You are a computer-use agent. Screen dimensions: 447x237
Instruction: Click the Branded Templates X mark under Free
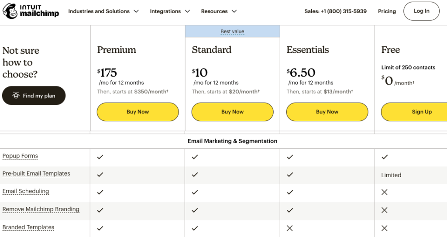[384, 228]
